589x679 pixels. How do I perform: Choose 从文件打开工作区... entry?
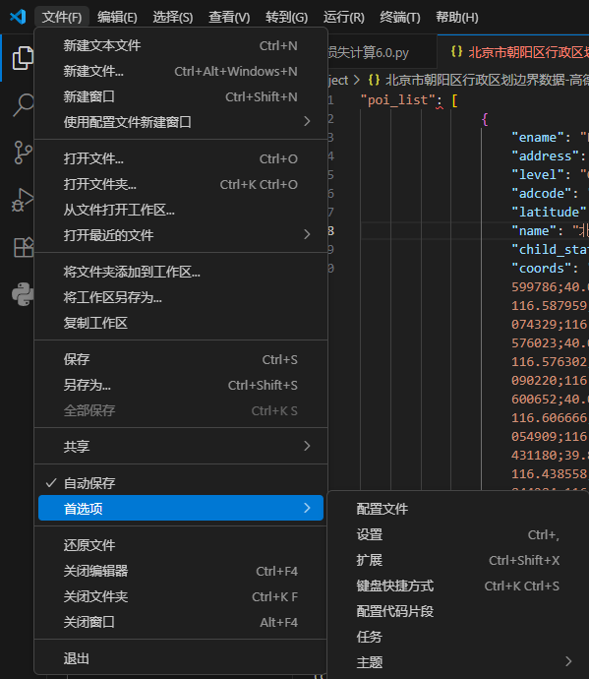[181, 210]
